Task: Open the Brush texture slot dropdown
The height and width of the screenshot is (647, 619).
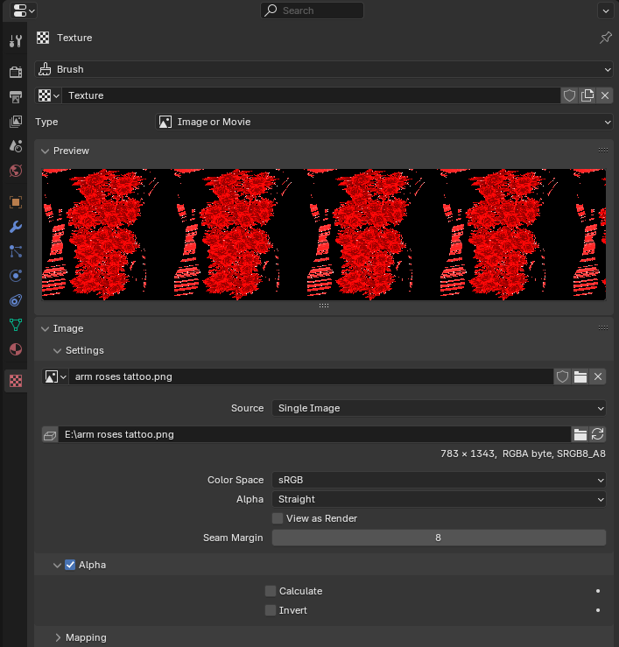Action: coord(324,69)
